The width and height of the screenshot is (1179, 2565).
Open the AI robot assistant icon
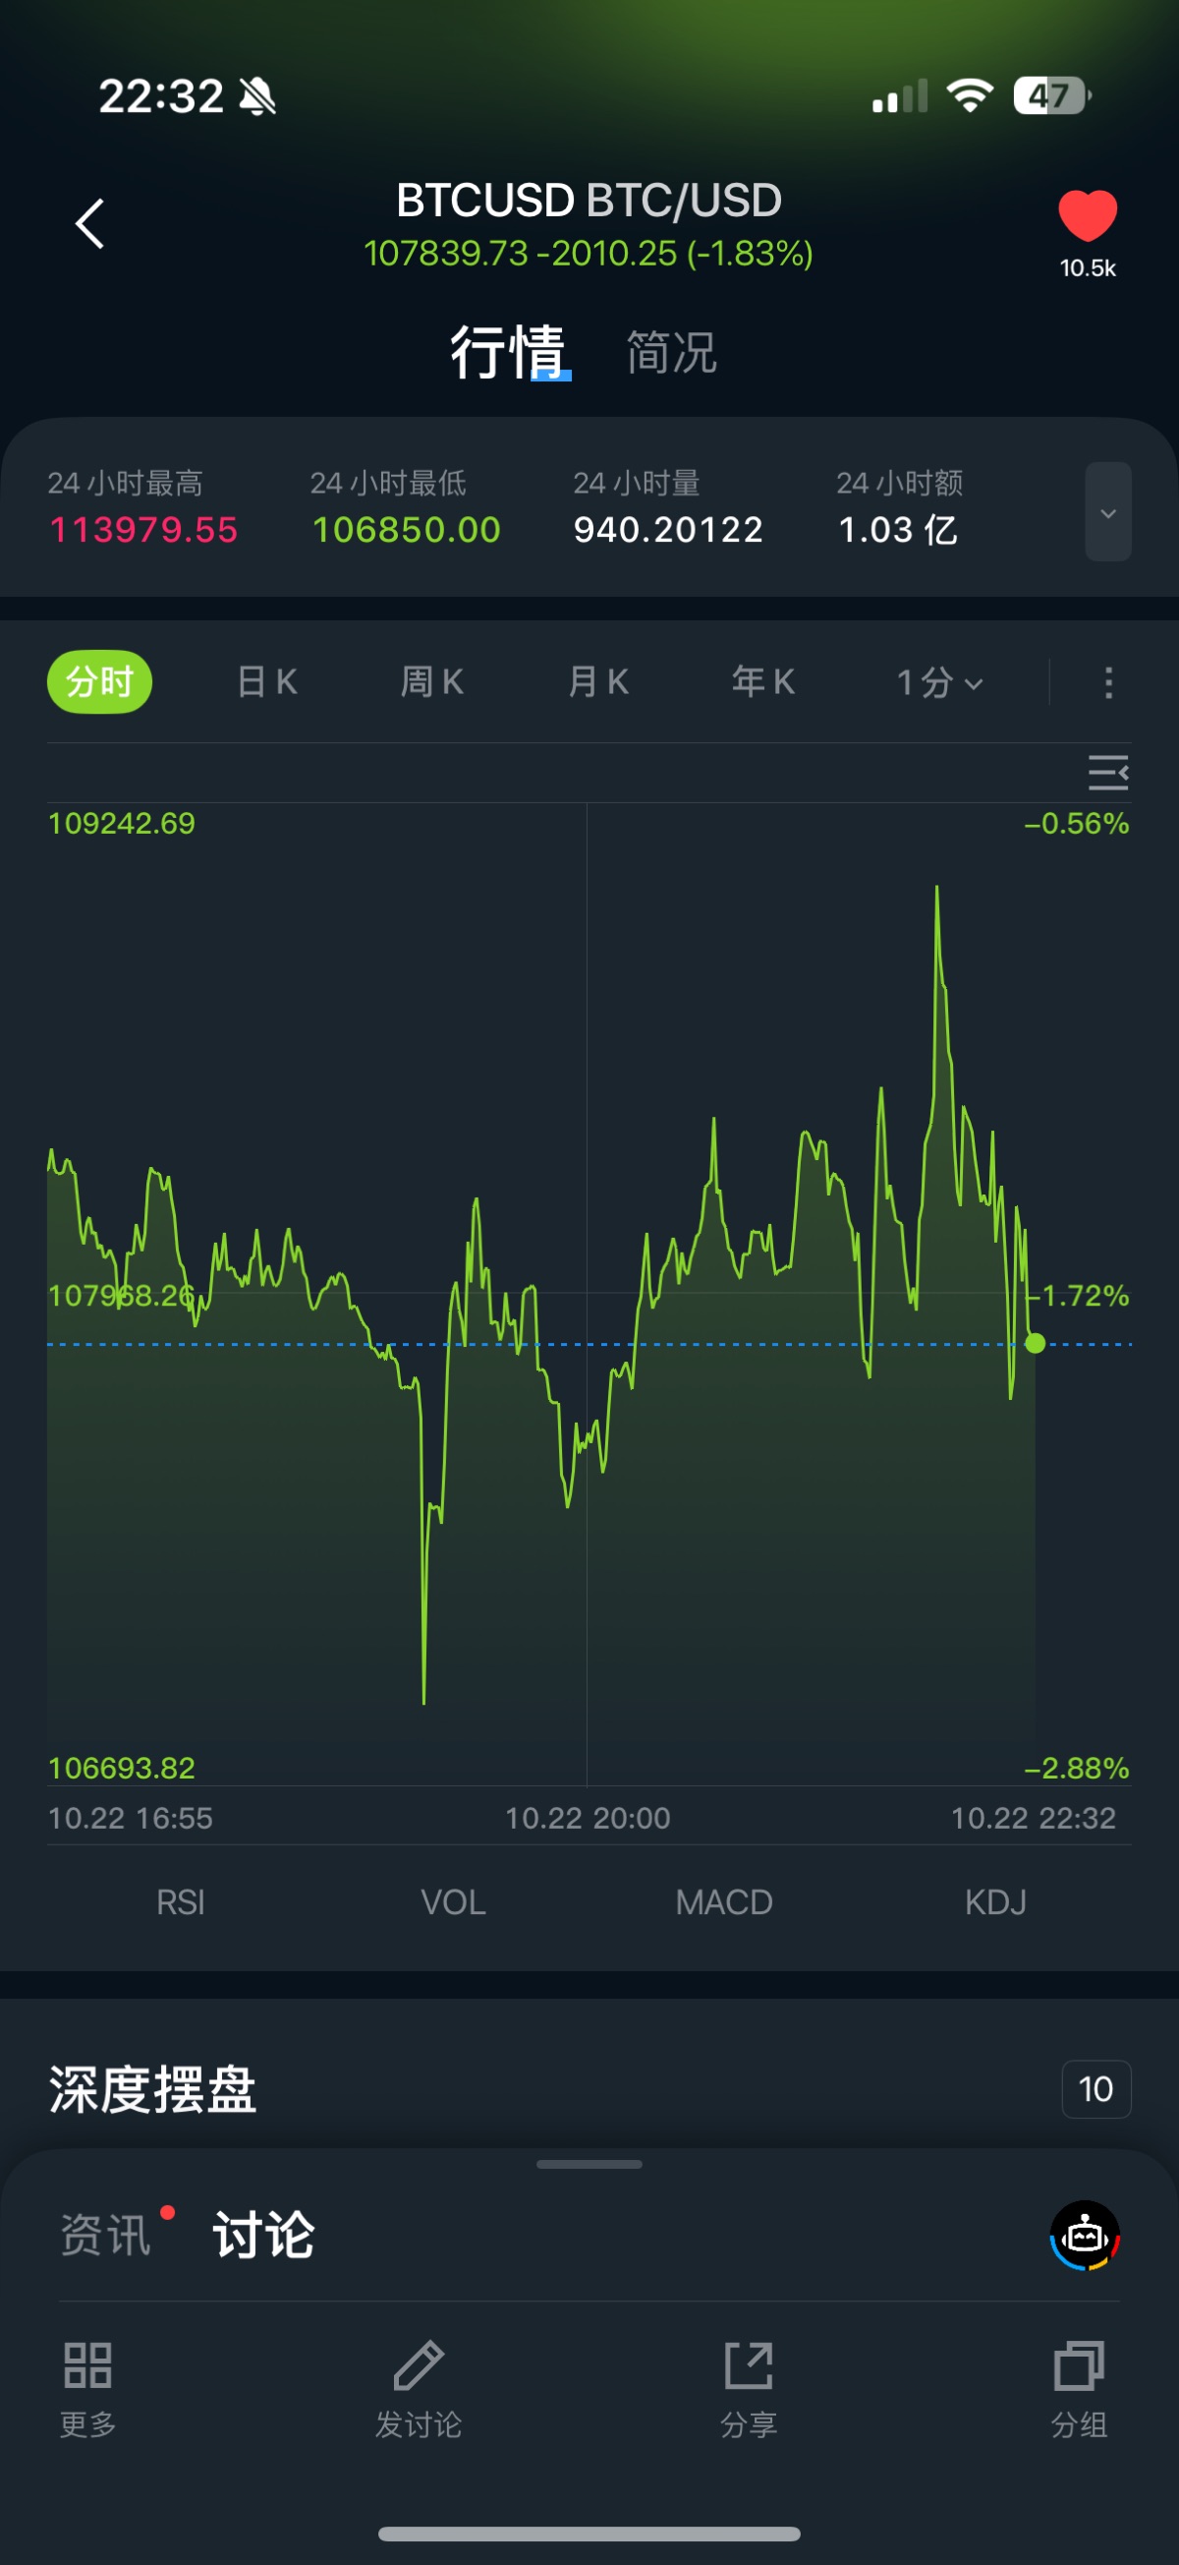(1085, 2236)
